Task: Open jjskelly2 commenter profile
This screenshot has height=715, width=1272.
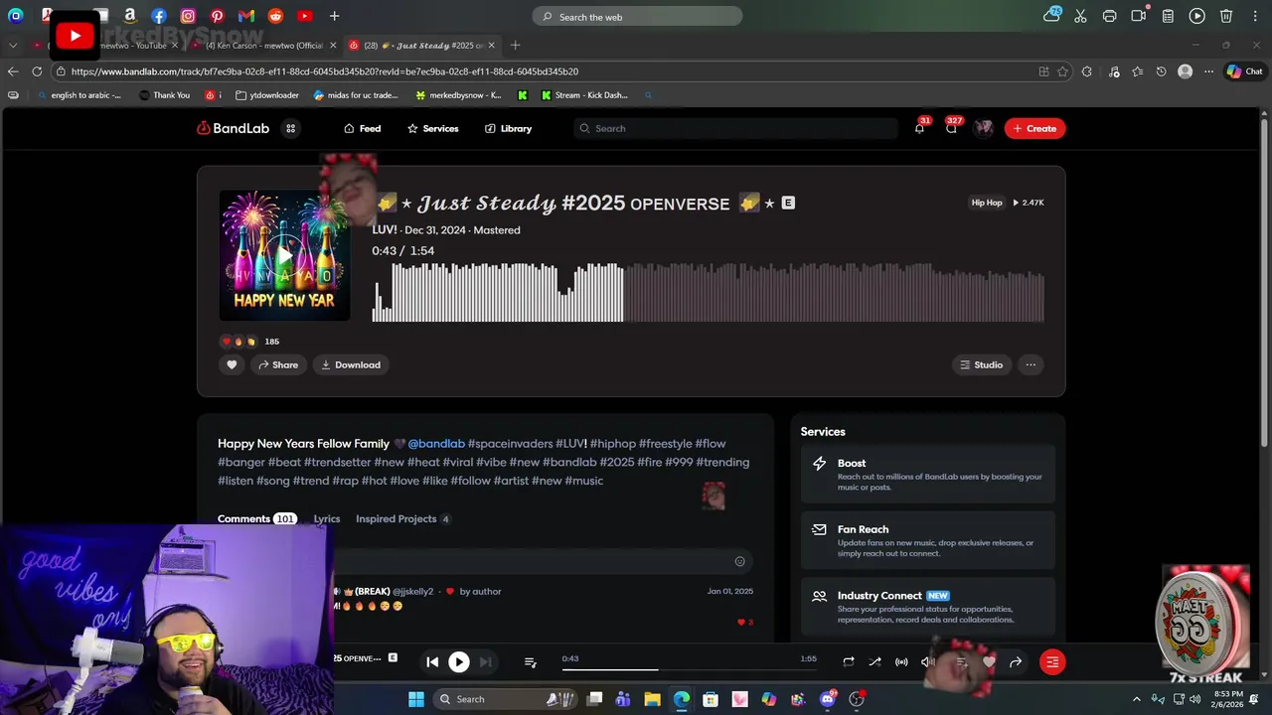Action: pos(412,591)
